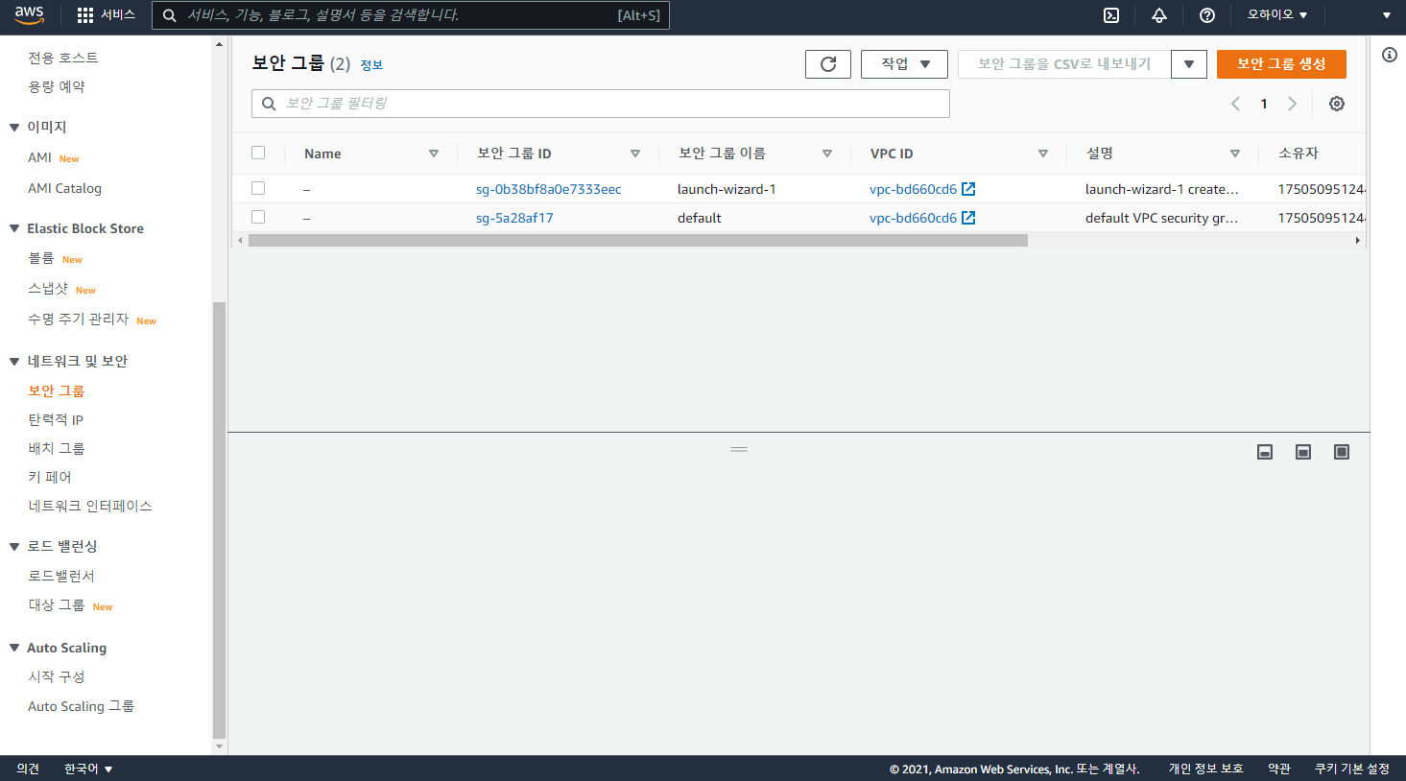Viewport: 1406px width, 781px height.
Task: Go to AMI Catalog
Action: [x=64, y=188]
